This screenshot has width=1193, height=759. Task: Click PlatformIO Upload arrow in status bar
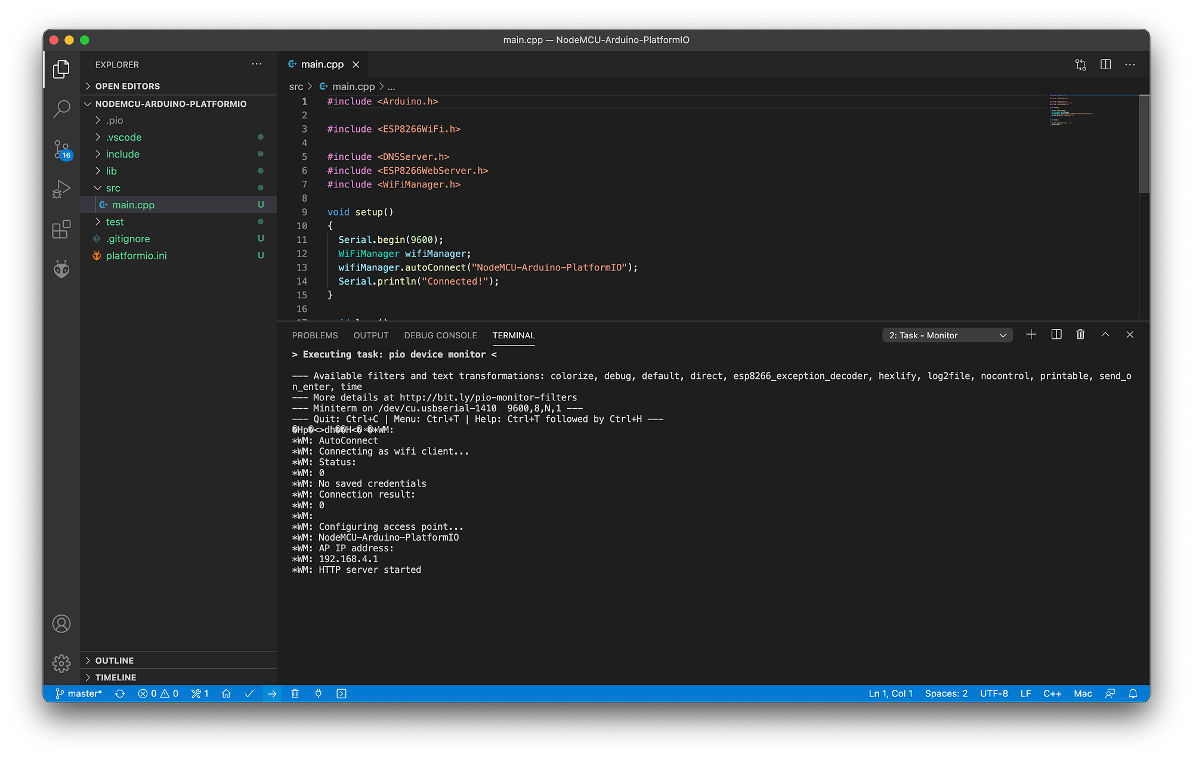[x=272, y=693]
